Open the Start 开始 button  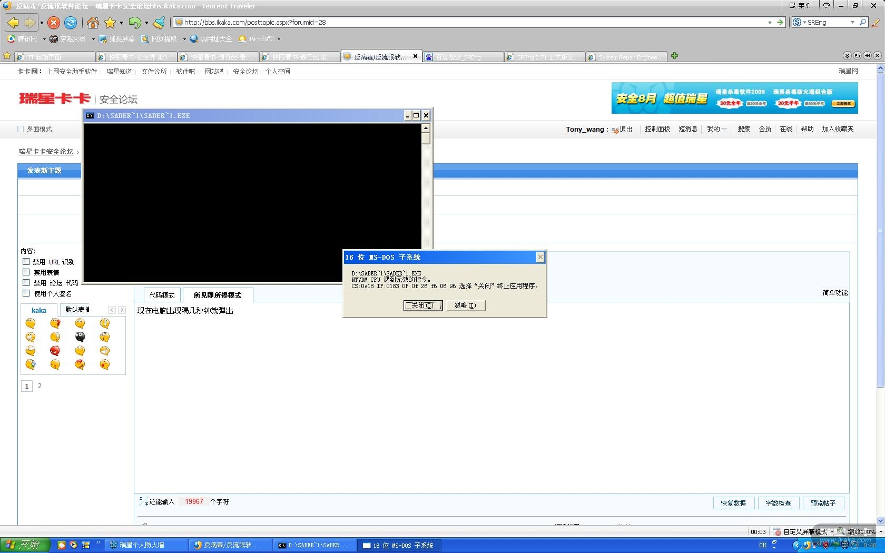pyautogui.click(x=25, y=545)
